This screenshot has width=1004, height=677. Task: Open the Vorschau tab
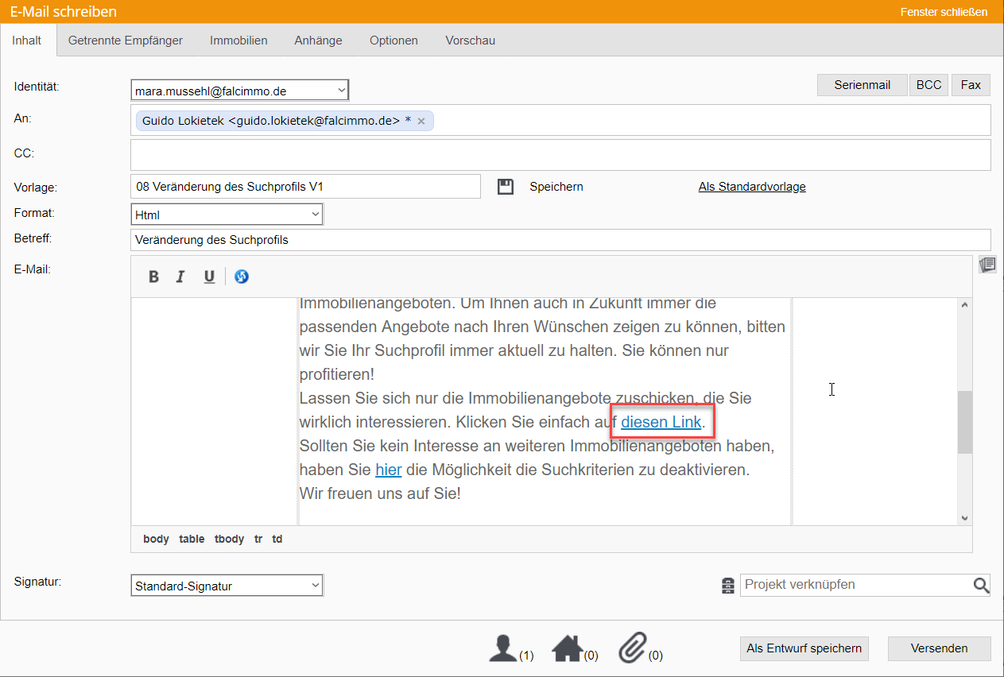point(470,41)
